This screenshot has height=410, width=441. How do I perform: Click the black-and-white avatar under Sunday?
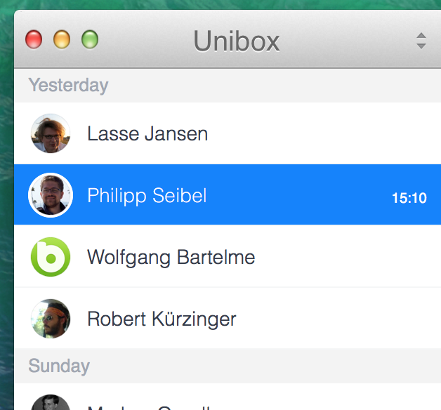coord(51,402)
